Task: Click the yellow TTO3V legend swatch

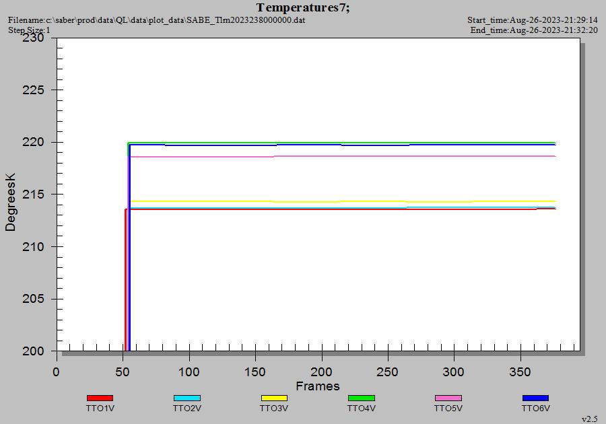Action: point(274,398)
